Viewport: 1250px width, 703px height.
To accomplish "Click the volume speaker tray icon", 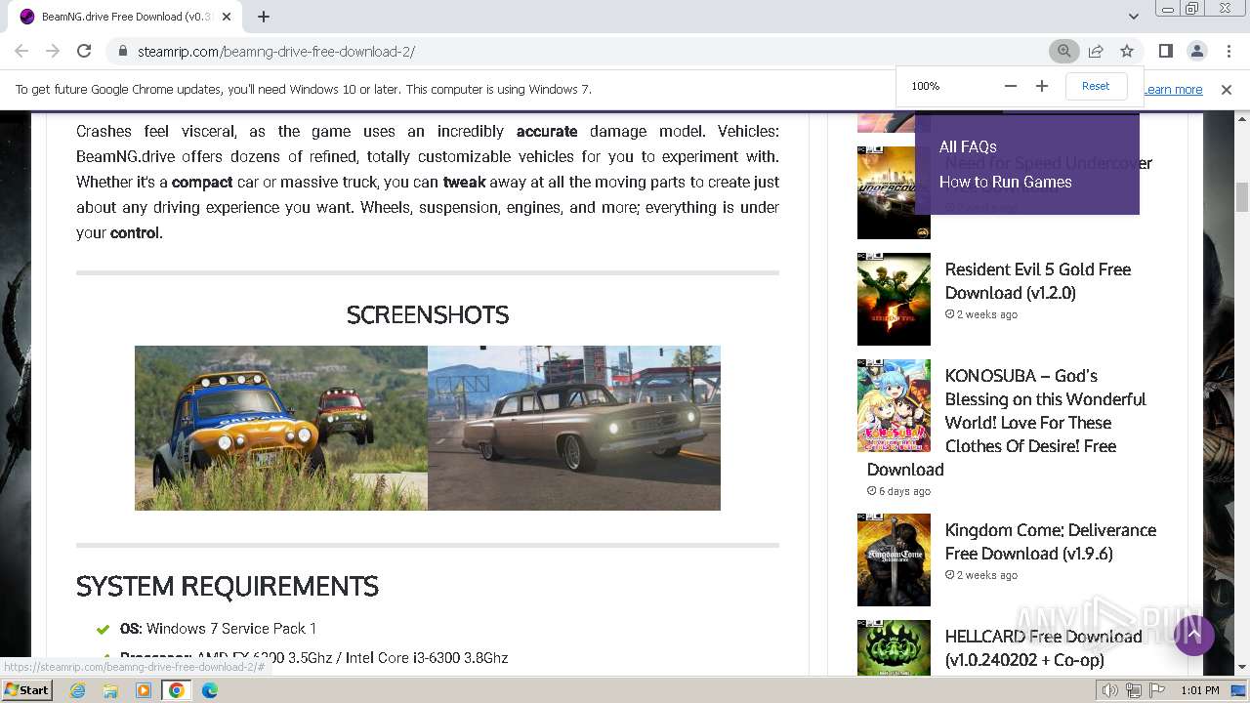I will point(1109,690).
